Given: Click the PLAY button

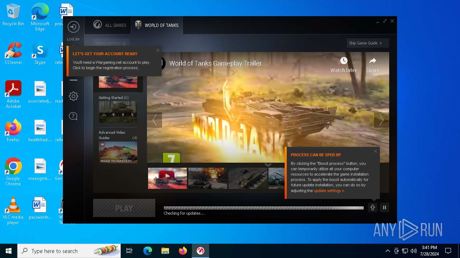Looking at the screenshot, I should pyautogui.click(x=124, y=208).
